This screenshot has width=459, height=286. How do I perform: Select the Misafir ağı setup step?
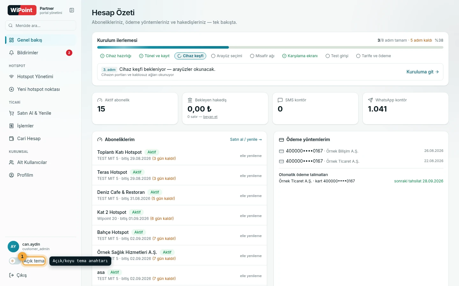(262, 56)
